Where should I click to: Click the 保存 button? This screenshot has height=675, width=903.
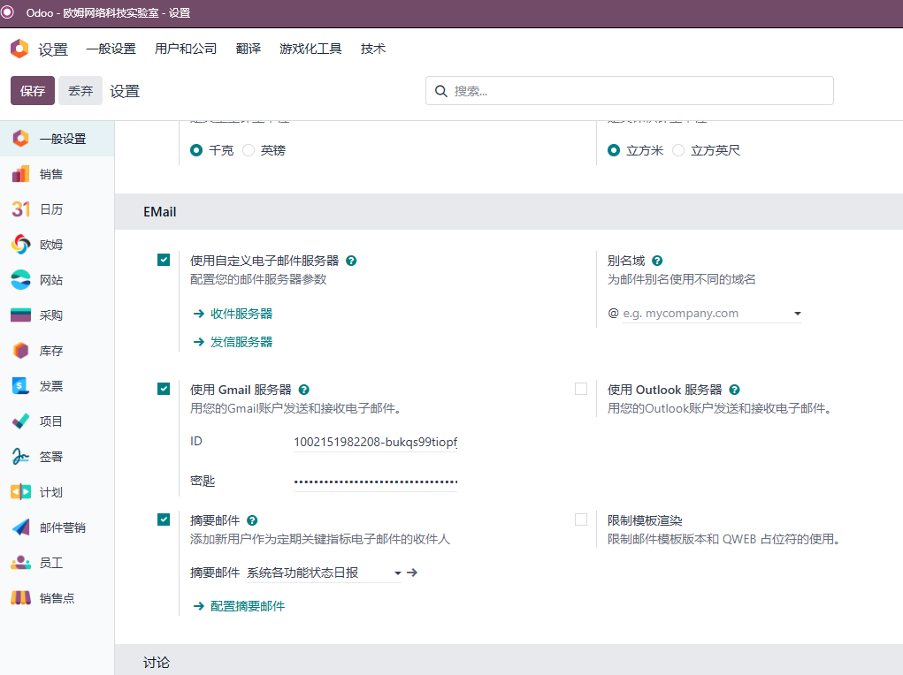(33, 90)
